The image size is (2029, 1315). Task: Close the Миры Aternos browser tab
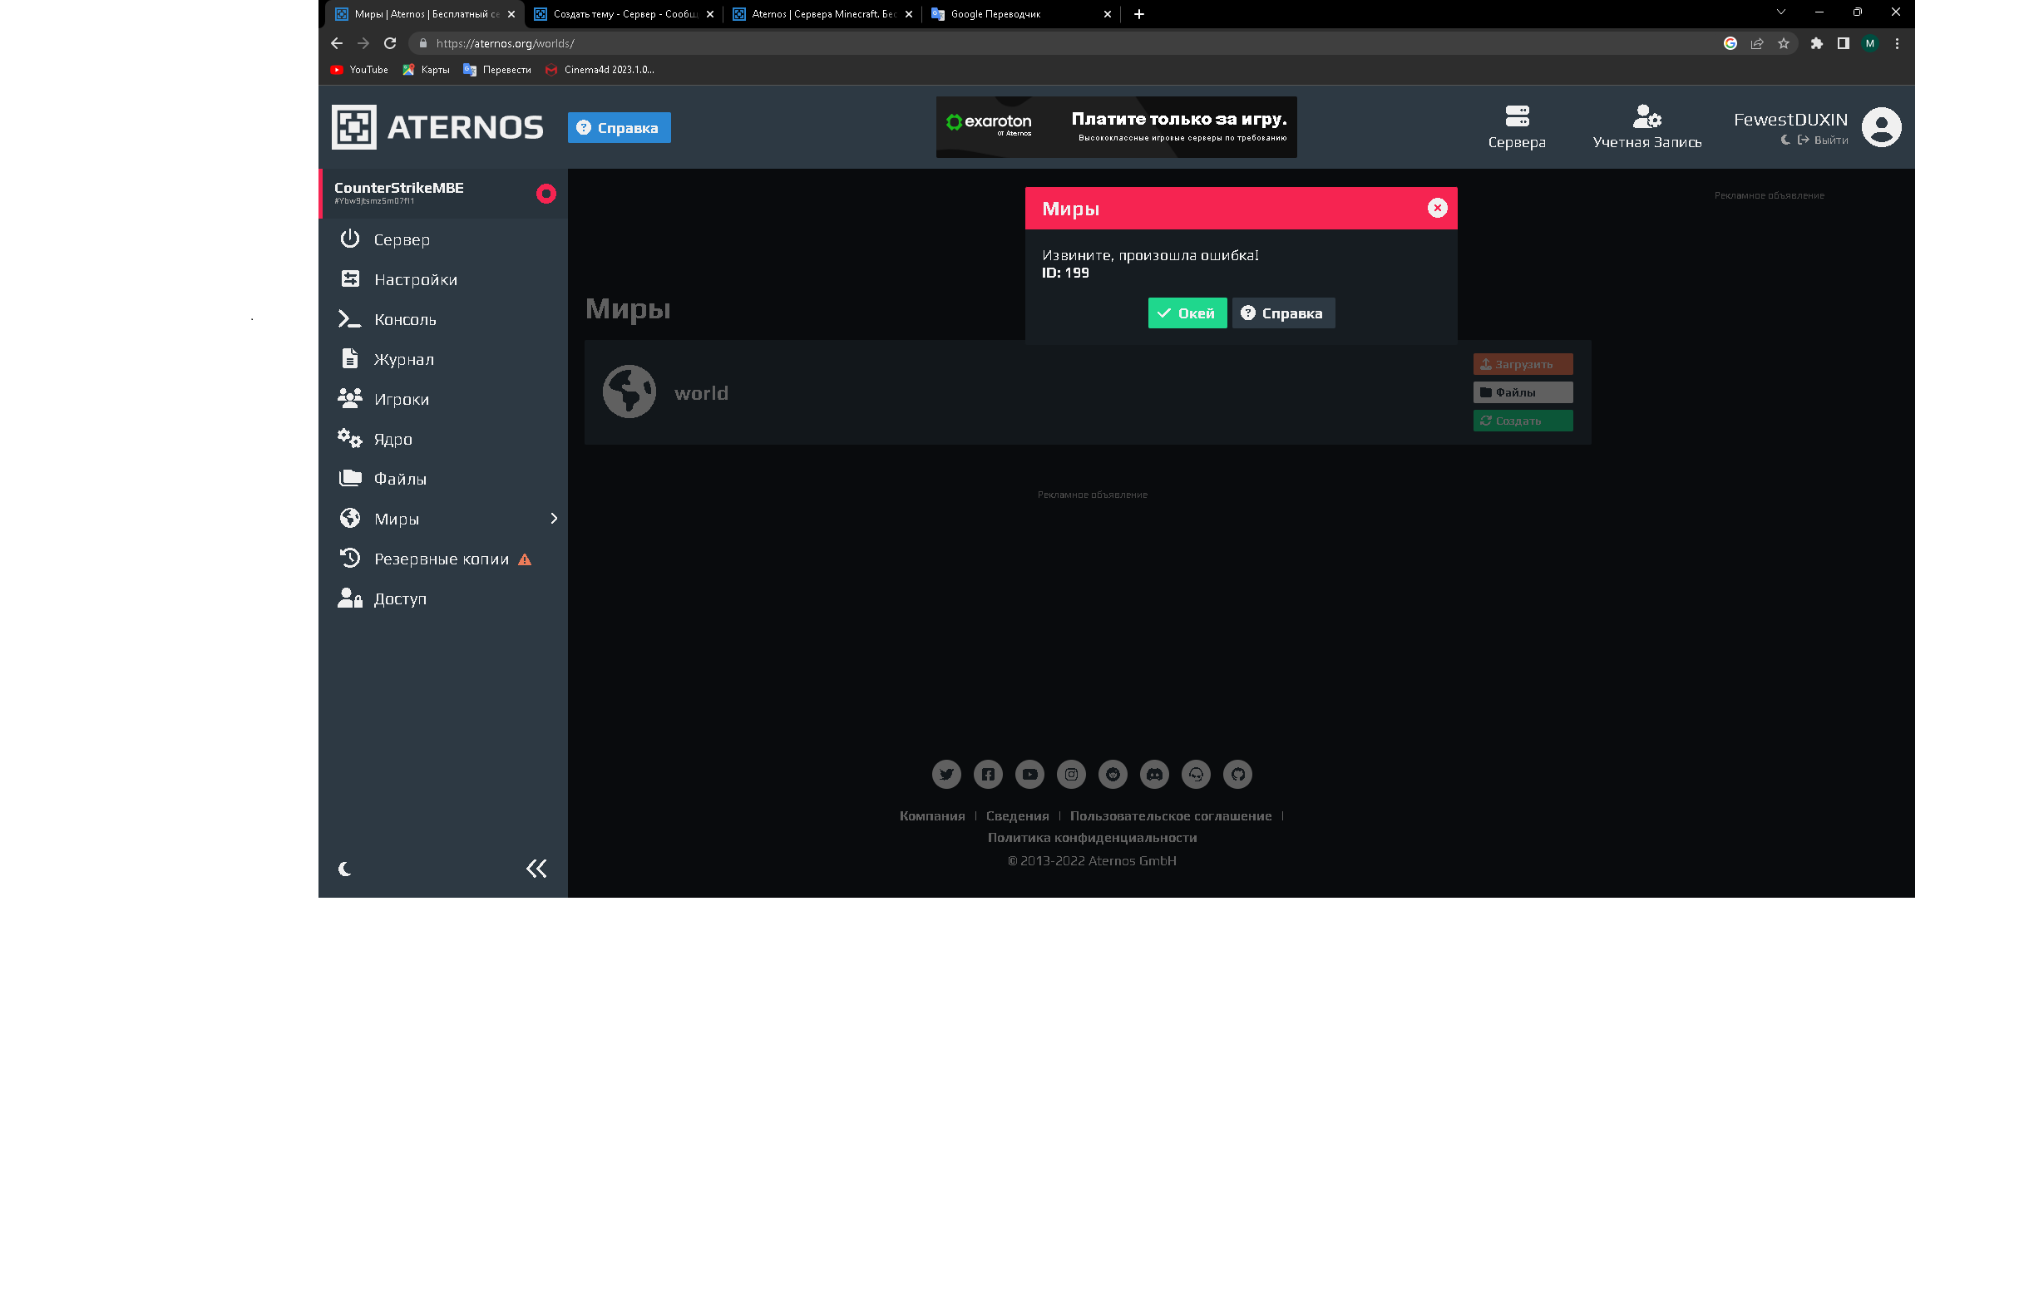511,14
